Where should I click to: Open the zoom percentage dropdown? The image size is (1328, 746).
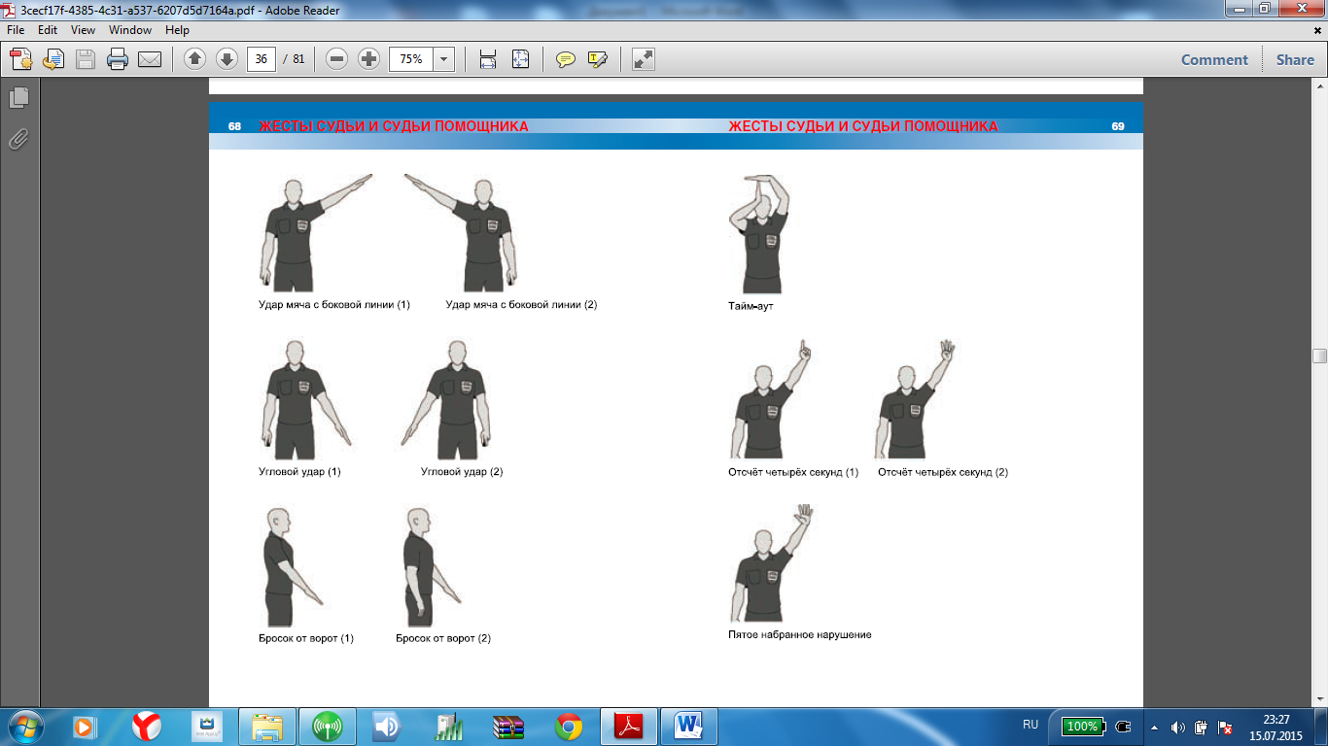(444, 59)
